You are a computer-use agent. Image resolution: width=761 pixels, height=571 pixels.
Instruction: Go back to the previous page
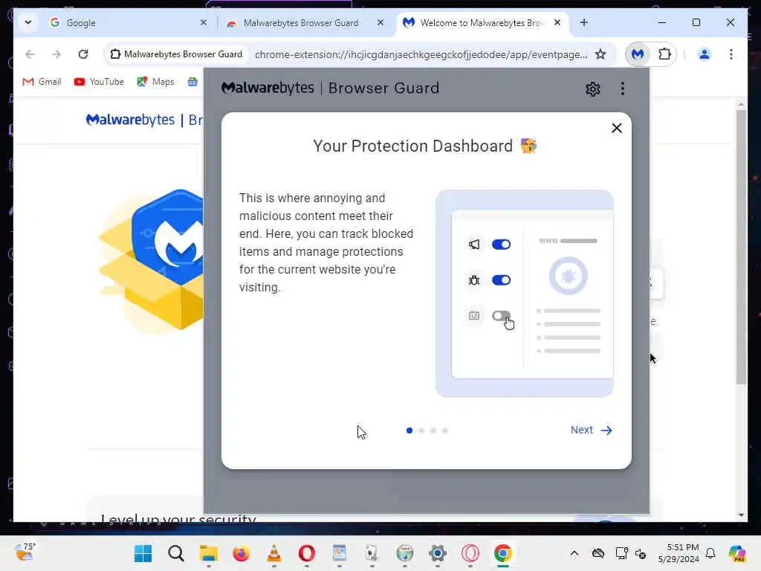click(30, 54)
